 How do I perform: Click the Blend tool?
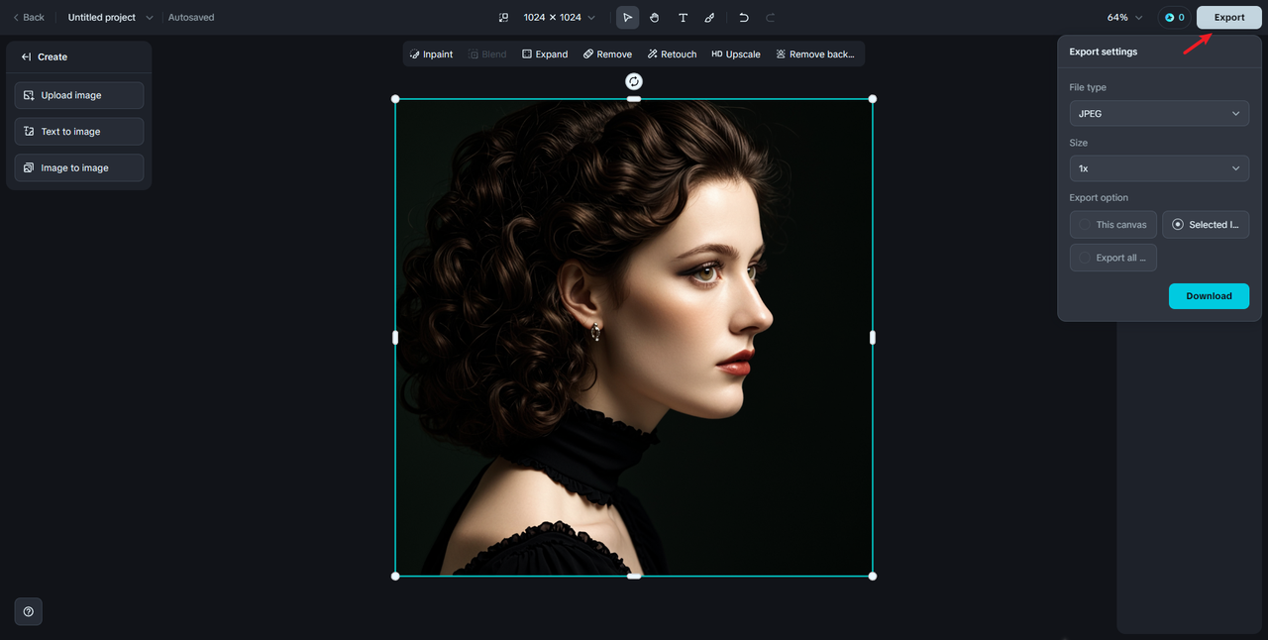[x=487, y=54]
